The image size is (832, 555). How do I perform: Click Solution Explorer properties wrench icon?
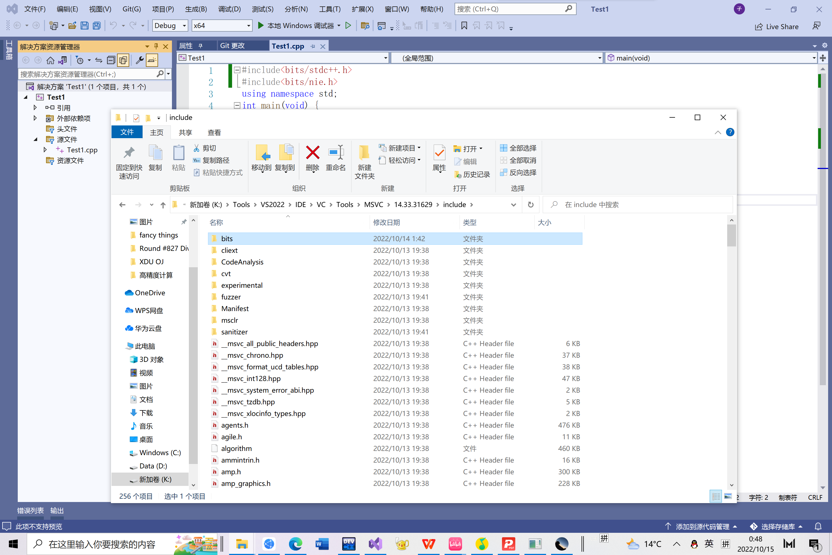(140, 60)
